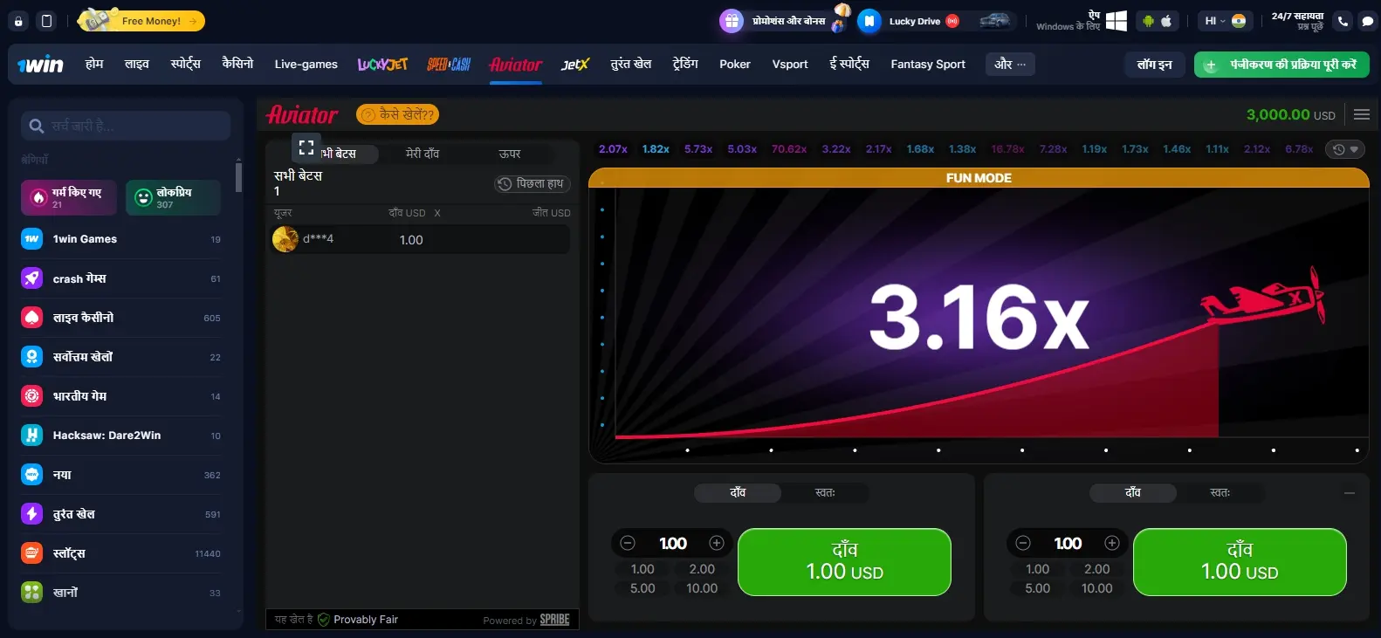Select the स्वतः auto tab in the left bet panel
This screenshot has height=638, width=1381.
[x=825, y=493]
